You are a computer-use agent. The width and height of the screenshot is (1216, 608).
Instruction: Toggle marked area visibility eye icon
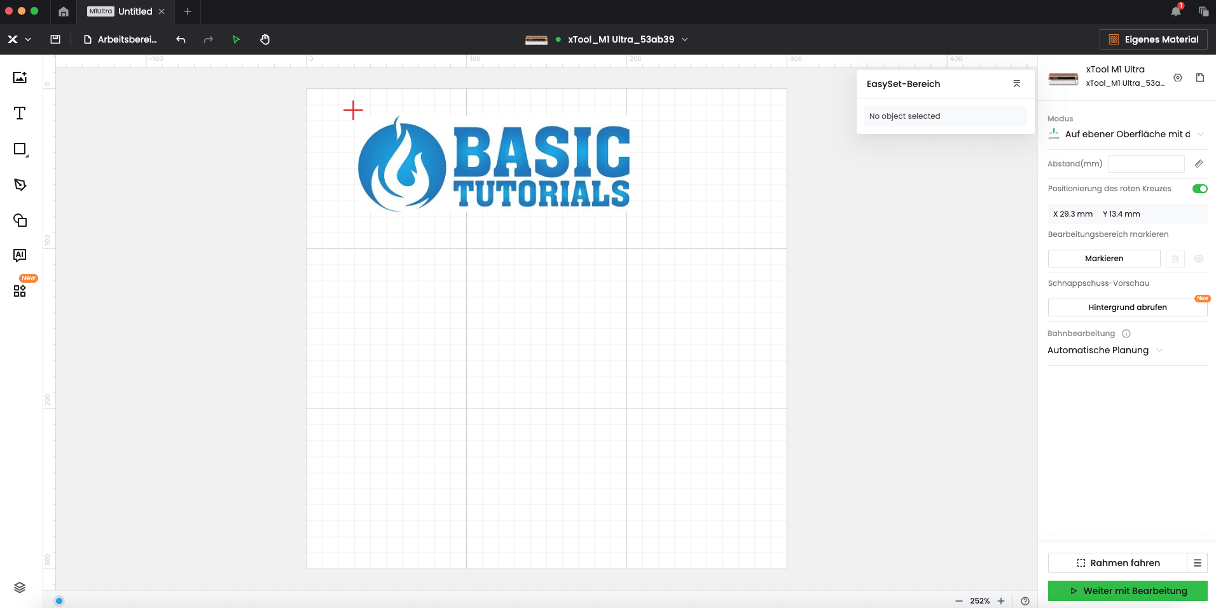click(x=1198, y=259)
